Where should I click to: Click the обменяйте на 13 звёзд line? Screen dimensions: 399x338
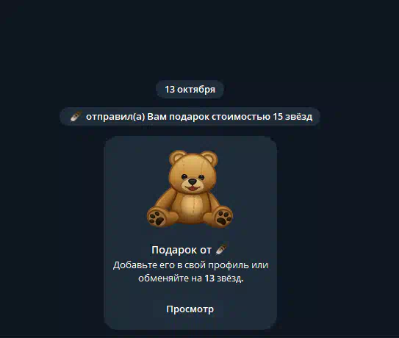pos(191,278)
